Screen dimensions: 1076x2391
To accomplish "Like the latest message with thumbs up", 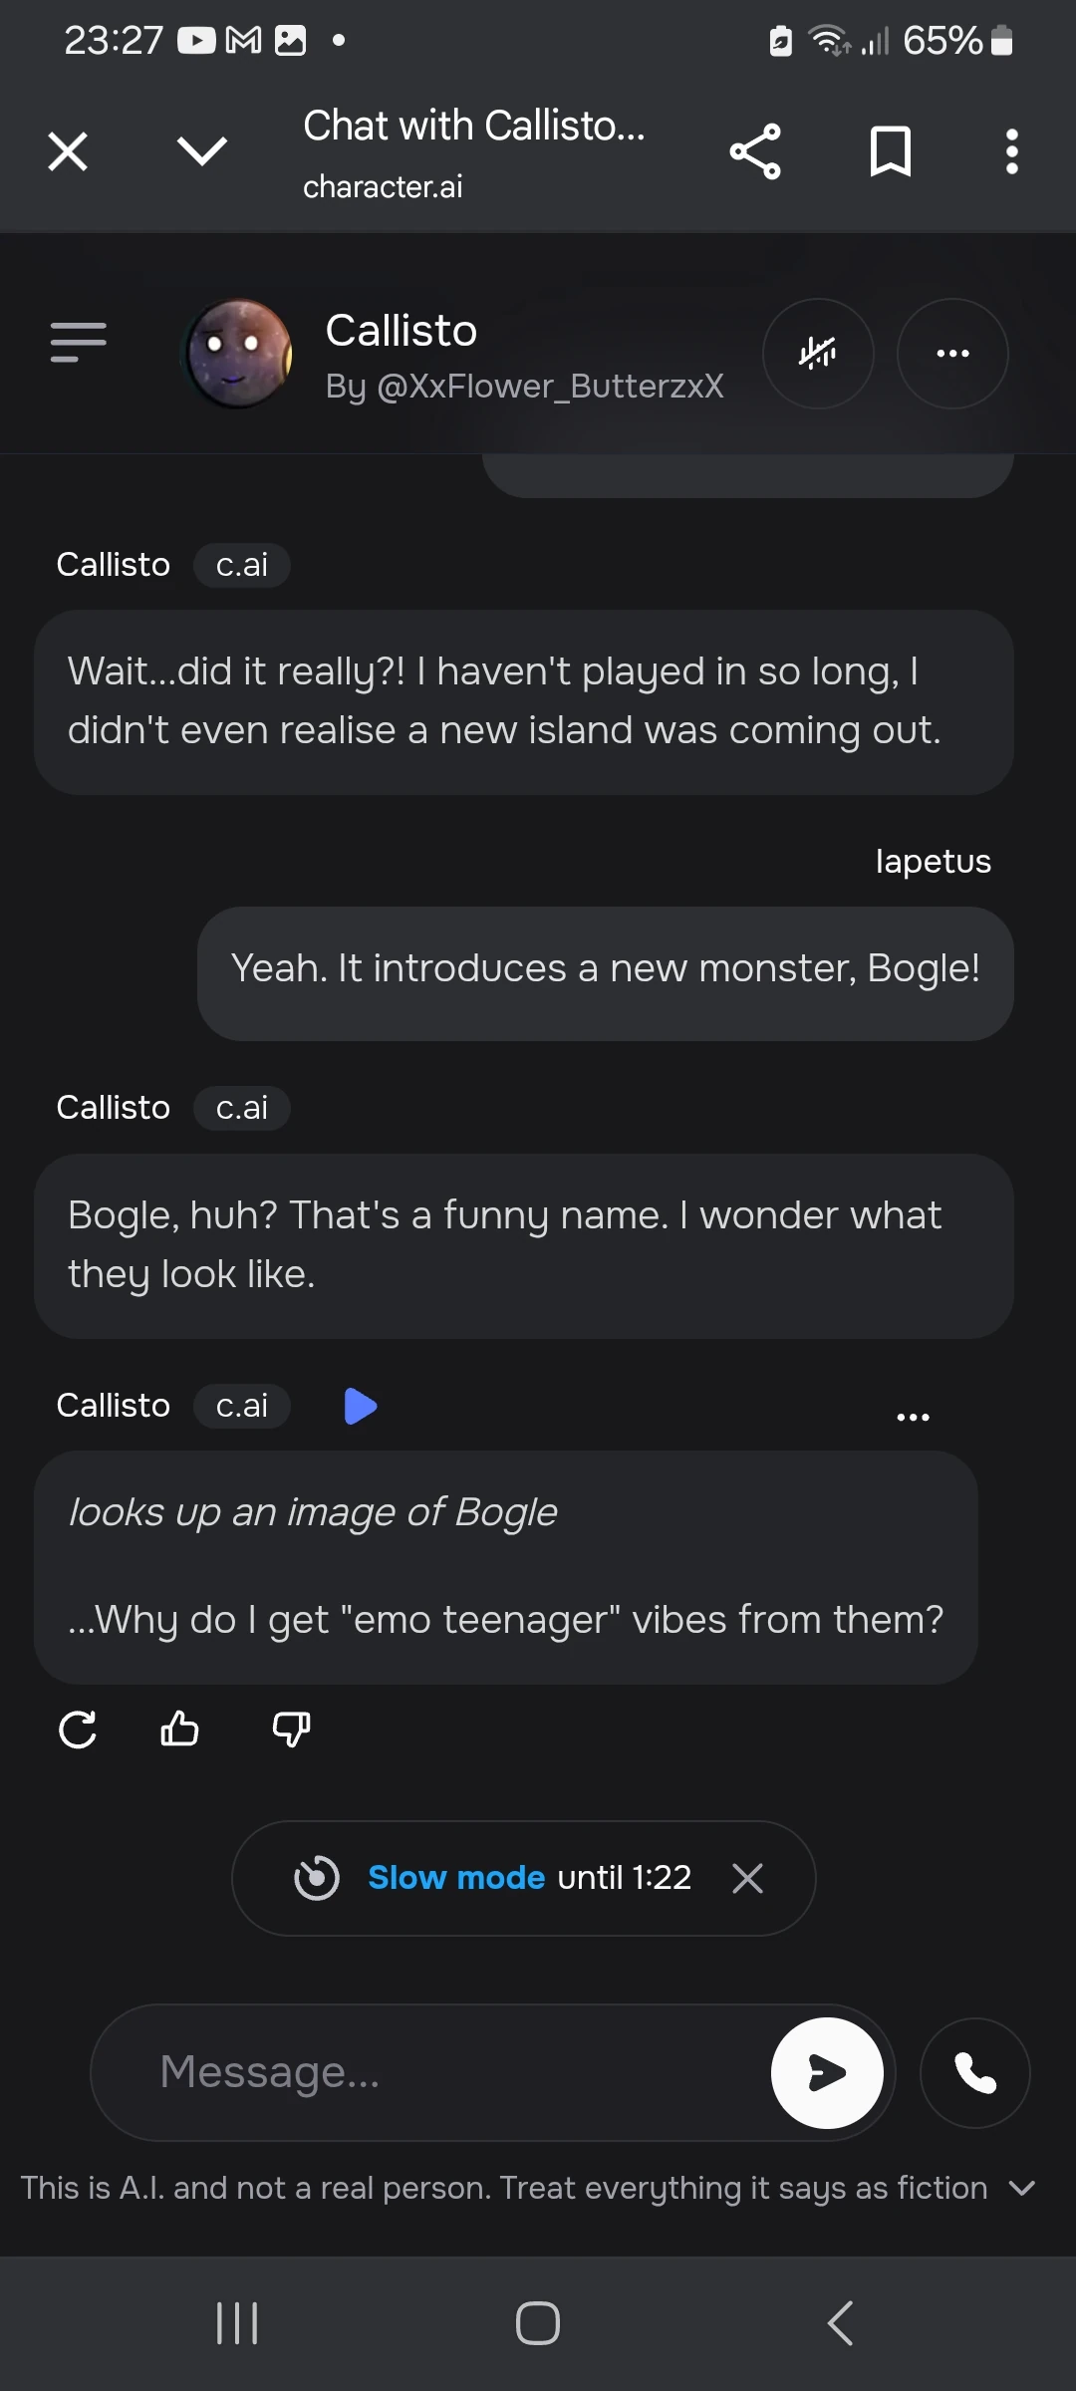I will (x=180, y=1729).
